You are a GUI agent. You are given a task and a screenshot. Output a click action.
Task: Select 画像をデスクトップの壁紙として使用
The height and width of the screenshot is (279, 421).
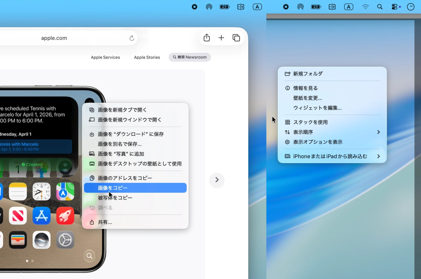pos(135,164)
